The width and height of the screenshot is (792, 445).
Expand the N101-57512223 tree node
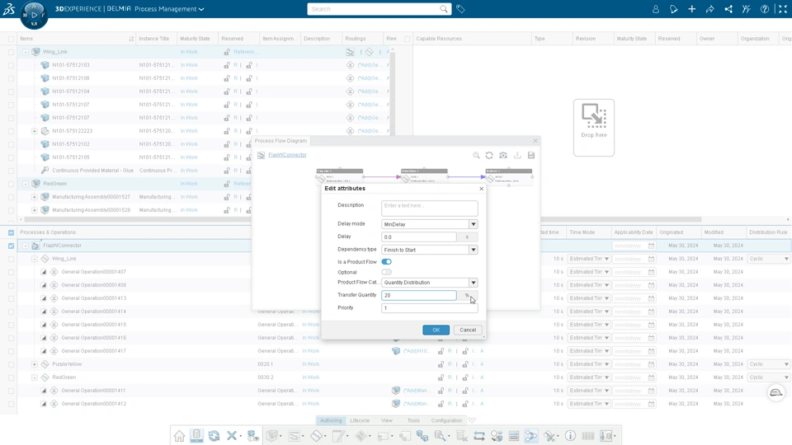click(35, 131)
